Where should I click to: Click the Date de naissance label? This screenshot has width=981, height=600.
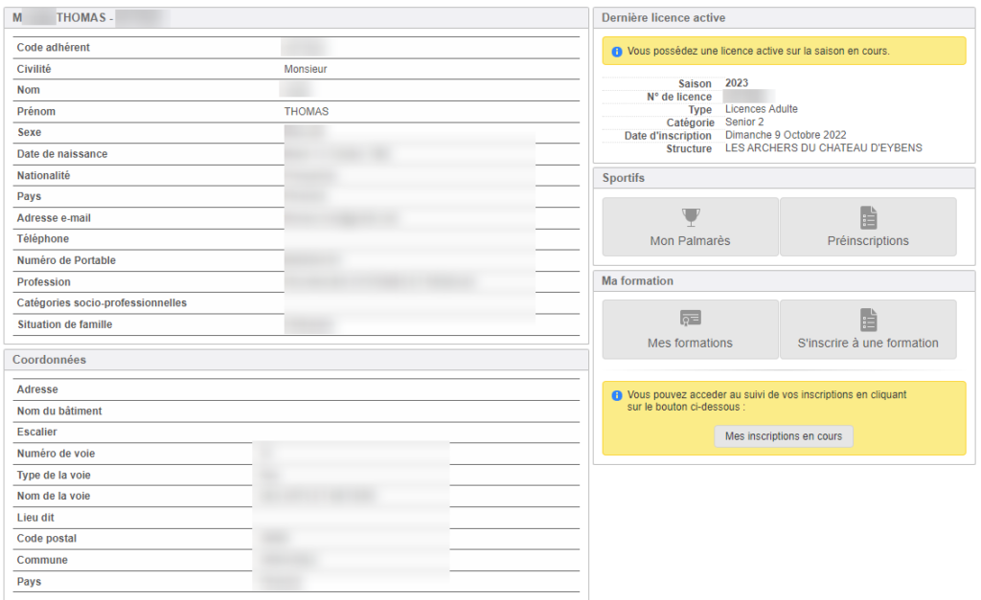(62, 154)
